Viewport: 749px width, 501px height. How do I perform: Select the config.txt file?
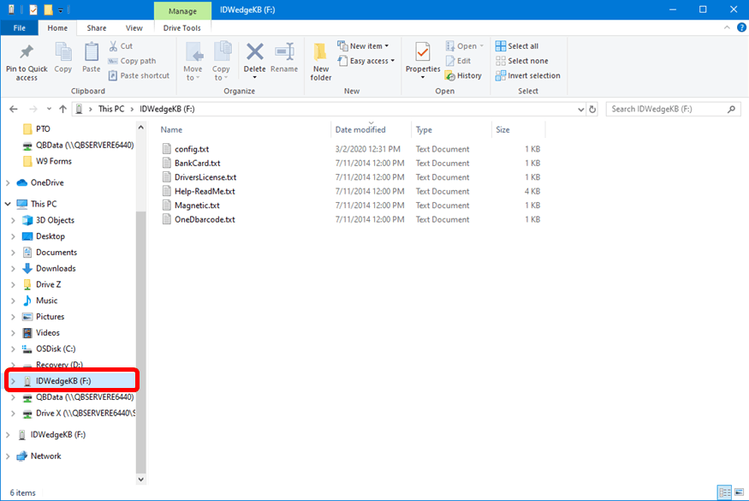coord(192,149)
